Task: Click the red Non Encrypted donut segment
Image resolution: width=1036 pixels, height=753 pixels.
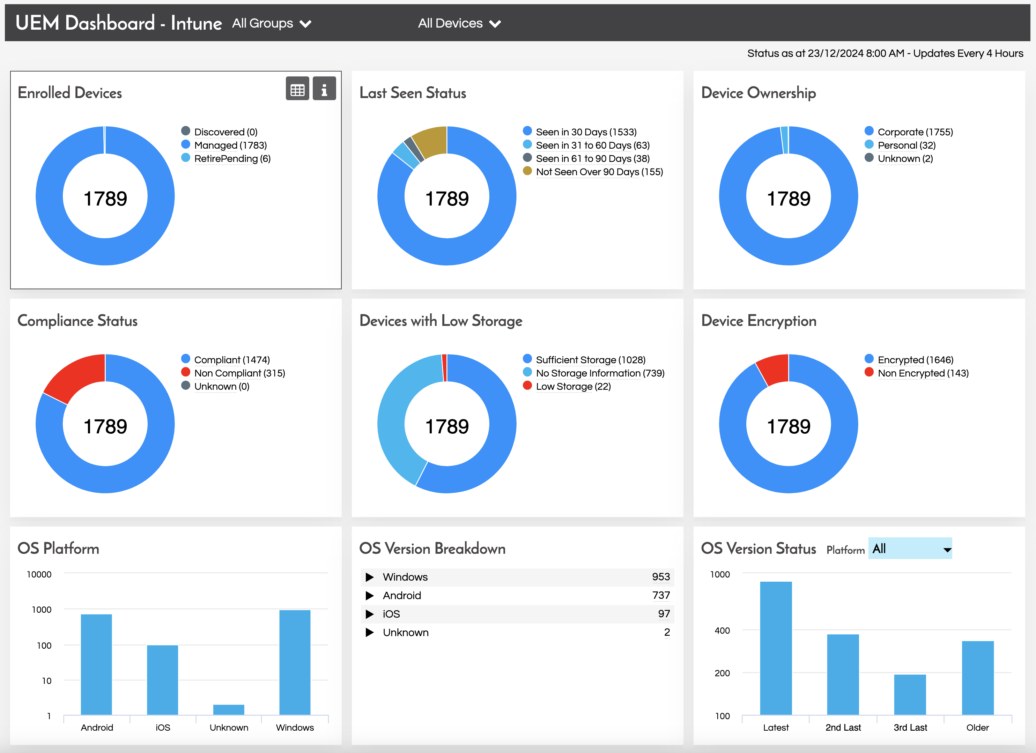Action: click(x=776, y=368)
